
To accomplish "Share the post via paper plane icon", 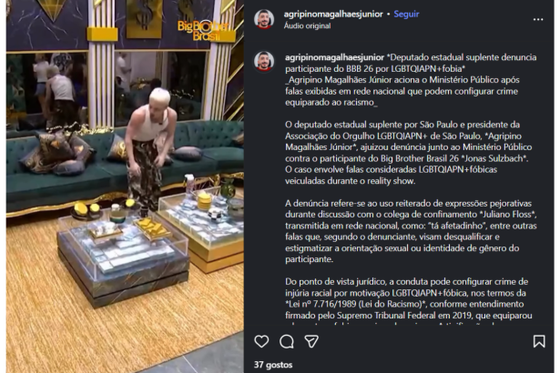I will 311,341.
